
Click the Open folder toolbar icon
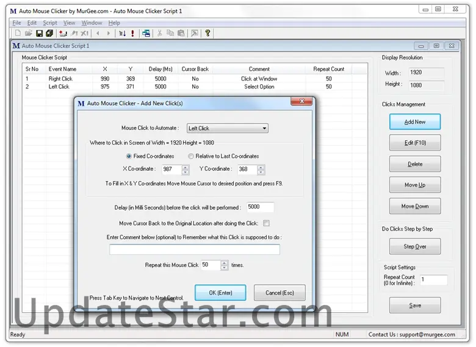click(x=28, y=34)
